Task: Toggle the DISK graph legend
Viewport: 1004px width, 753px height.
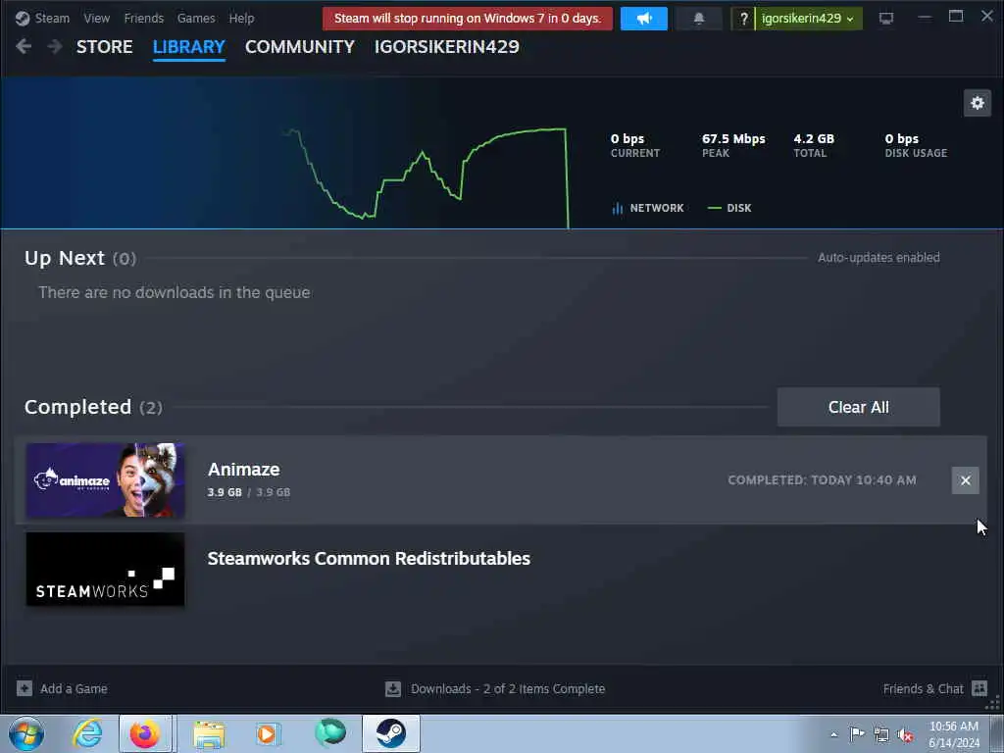Action: (x=729, y=208)
